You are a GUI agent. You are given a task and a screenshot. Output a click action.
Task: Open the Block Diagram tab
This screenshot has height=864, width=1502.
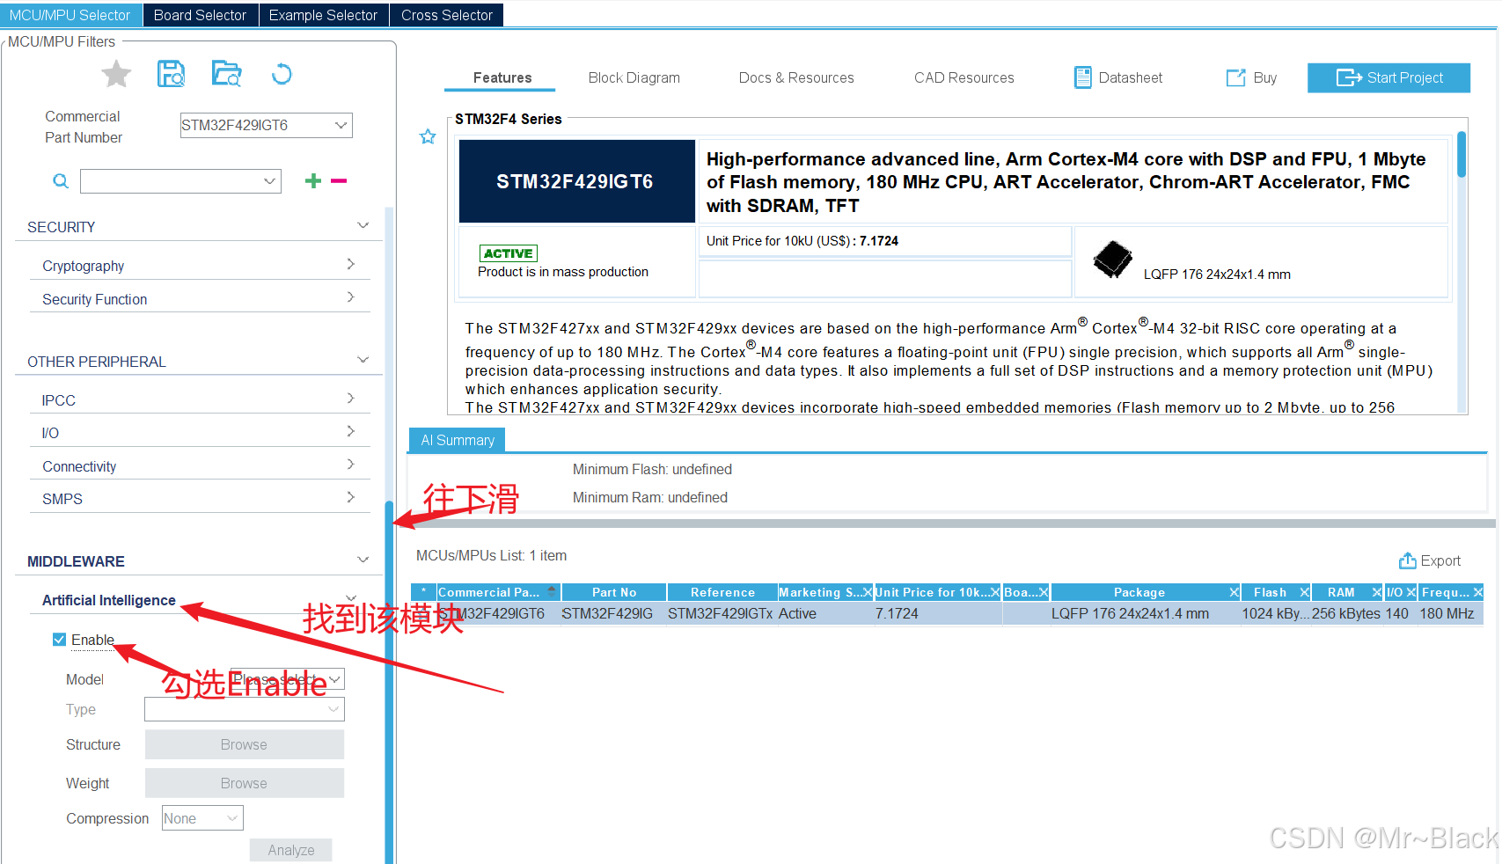pyautogui.click(x=634, y=77)
